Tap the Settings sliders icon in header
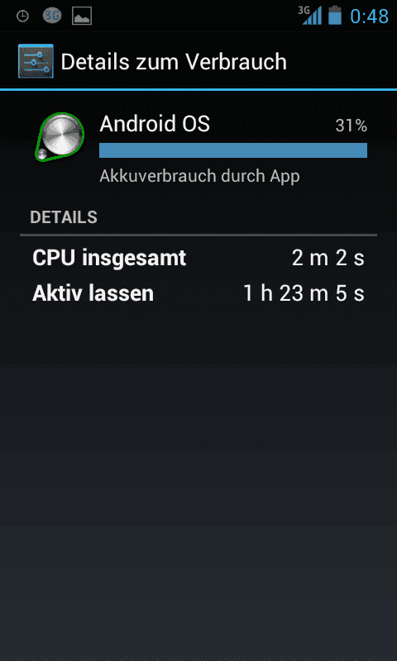 tap(36, 61)
